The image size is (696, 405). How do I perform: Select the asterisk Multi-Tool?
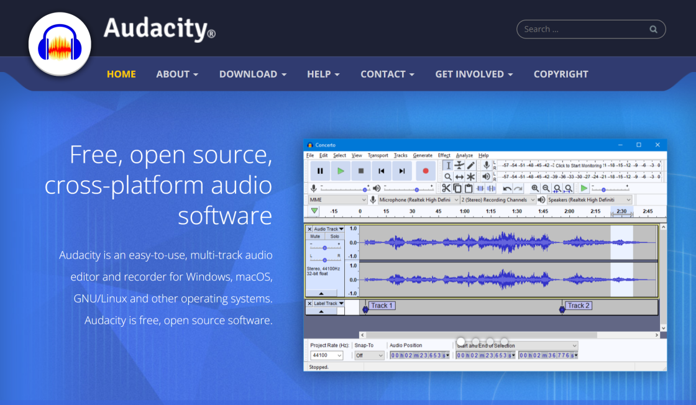click(x=470, y=176)
